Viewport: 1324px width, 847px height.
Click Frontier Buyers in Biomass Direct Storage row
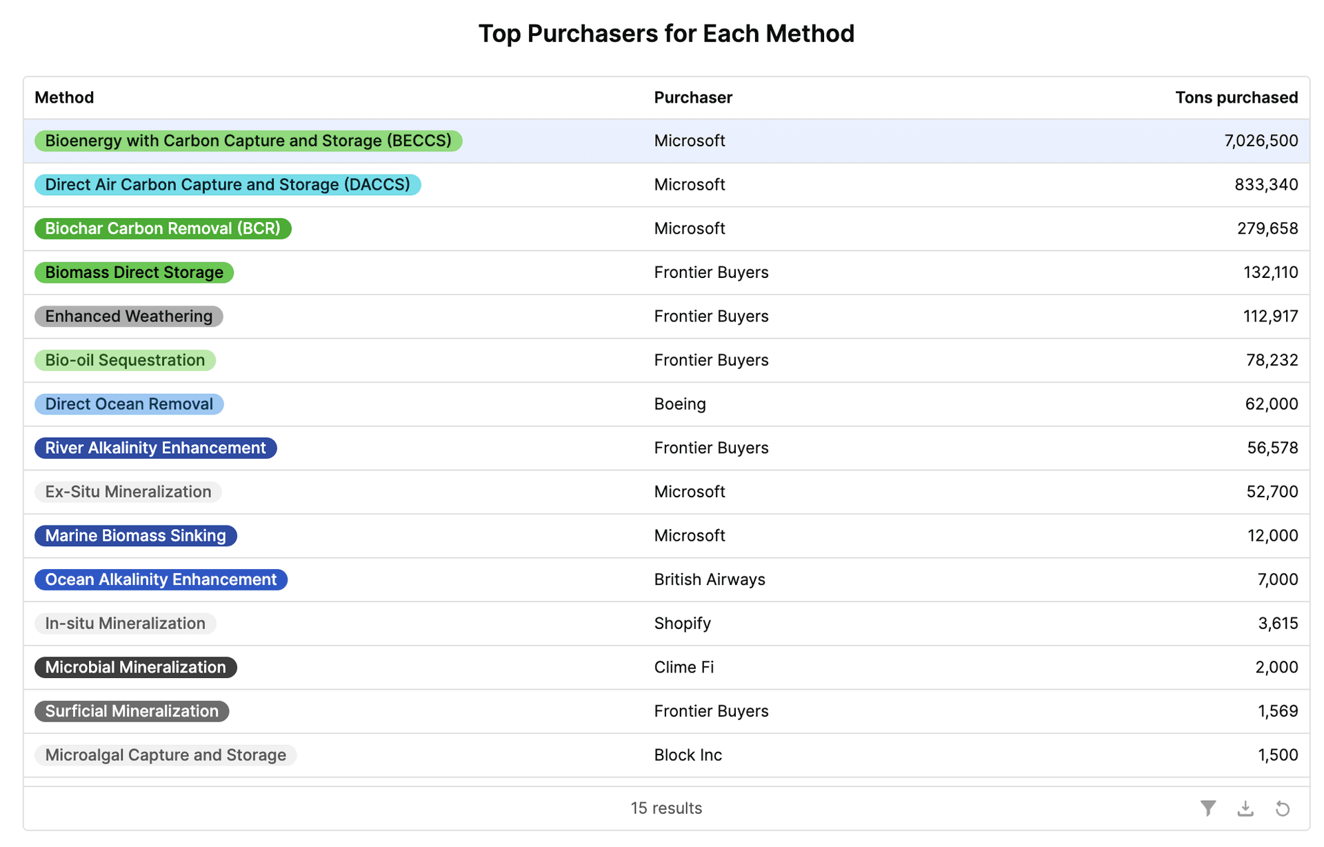coord(711,272)
